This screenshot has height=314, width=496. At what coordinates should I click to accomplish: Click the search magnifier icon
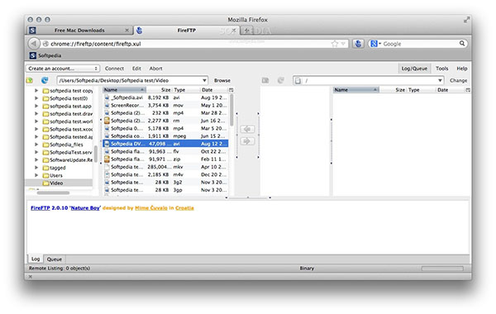[x=462, y=43]
